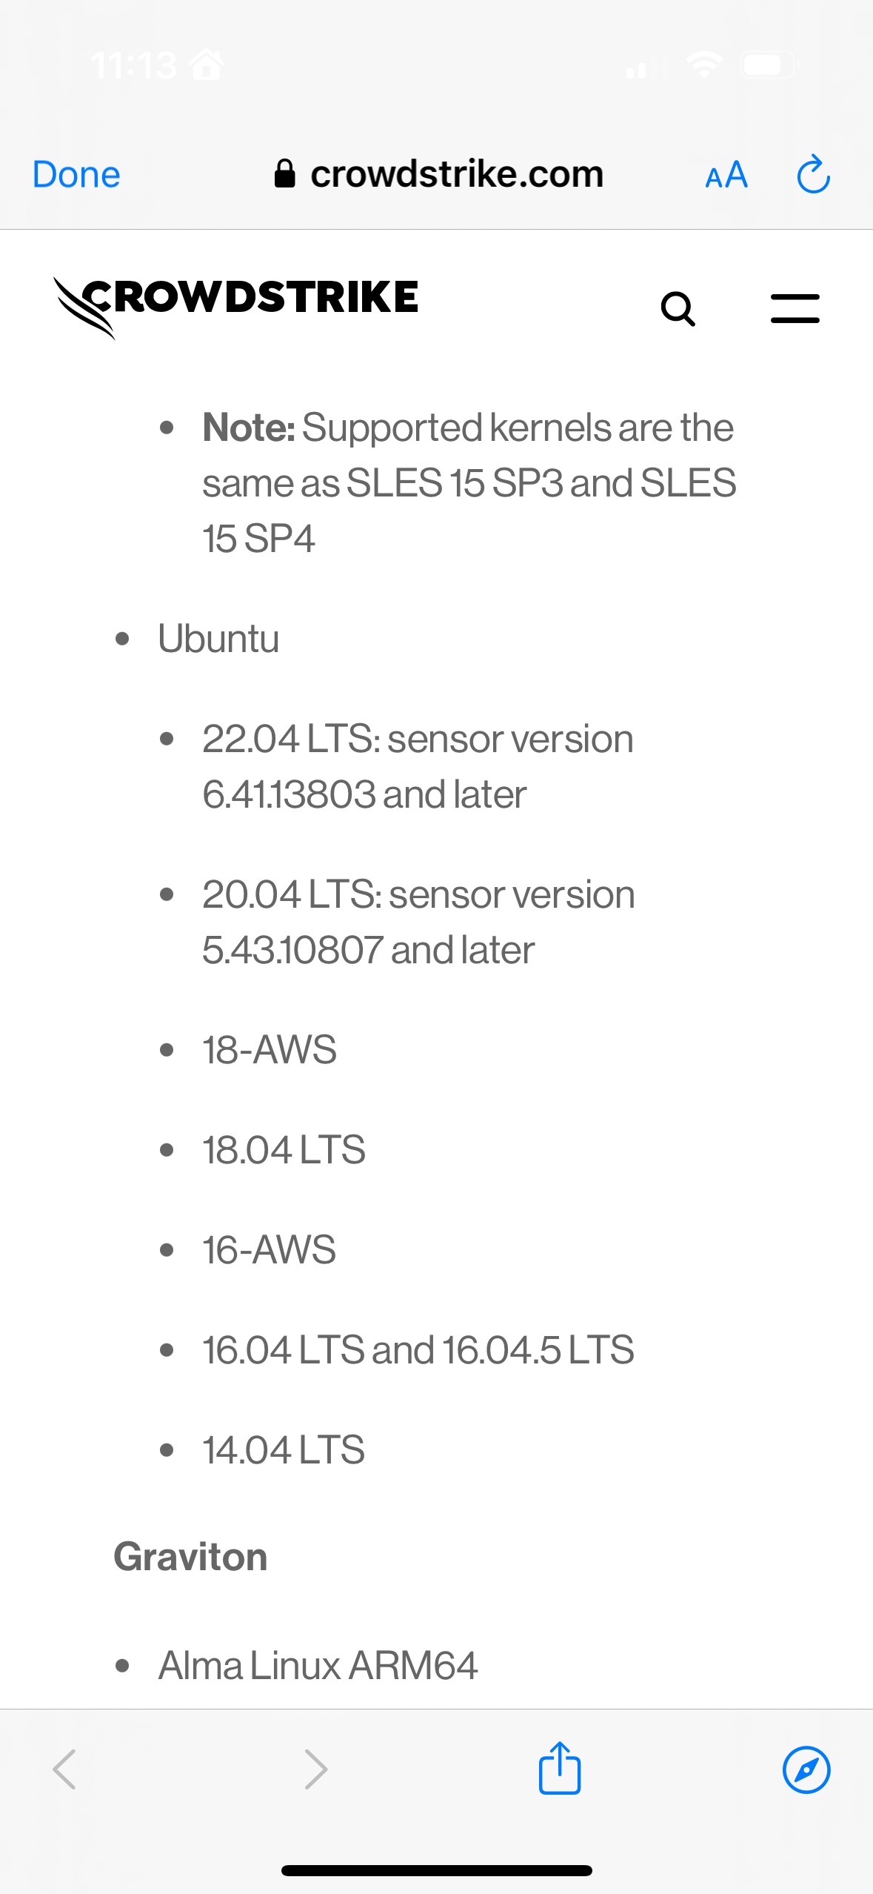Tap the Graviton section heading
Screen dimensions: 873x1894
(190, 1556)
